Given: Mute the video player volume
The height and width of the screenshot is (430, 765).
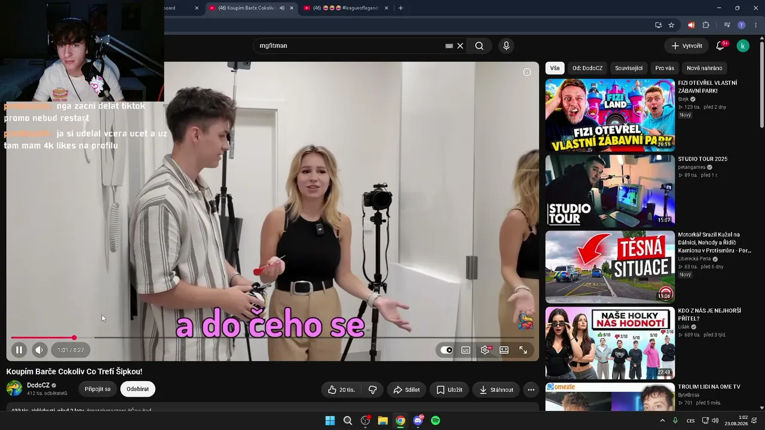Looking at the screenshot, I should coord(39,350).
